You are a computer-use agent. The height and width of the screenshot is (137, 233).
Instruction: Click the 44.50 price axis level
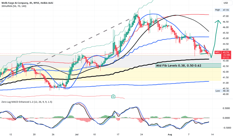coord(225,44)
